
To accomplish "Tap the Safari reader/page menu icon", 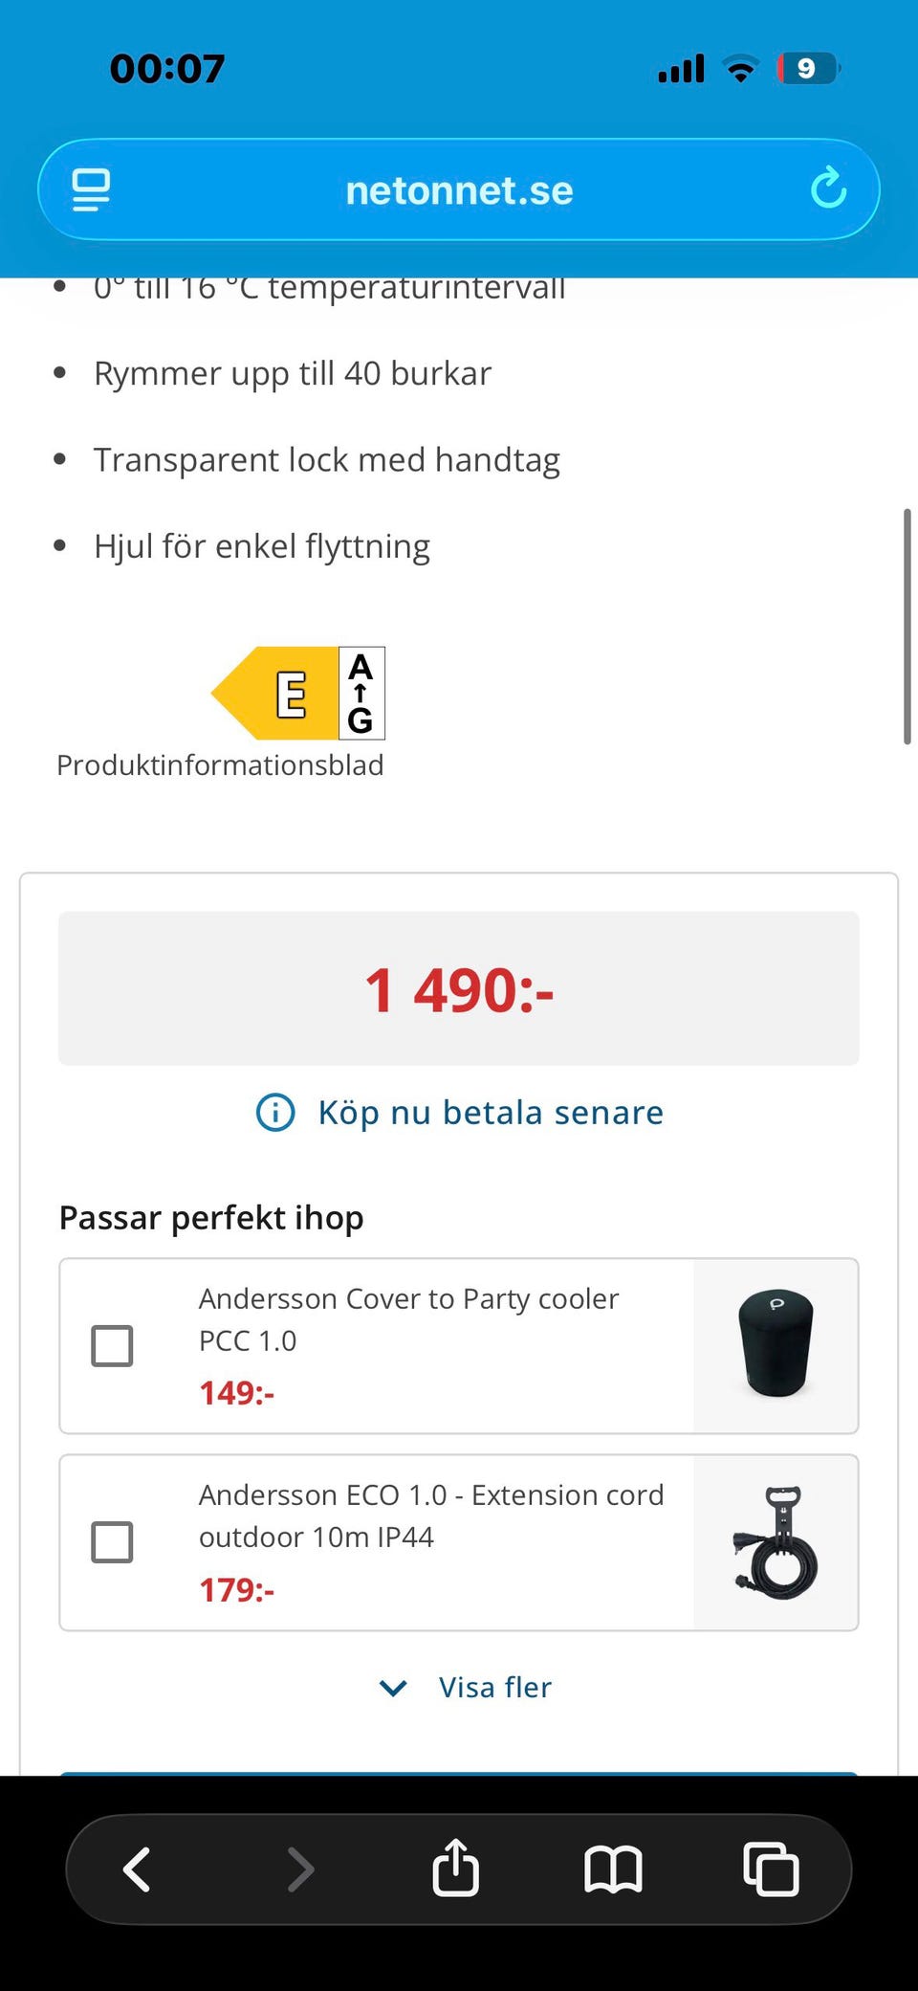I will 91,189.
